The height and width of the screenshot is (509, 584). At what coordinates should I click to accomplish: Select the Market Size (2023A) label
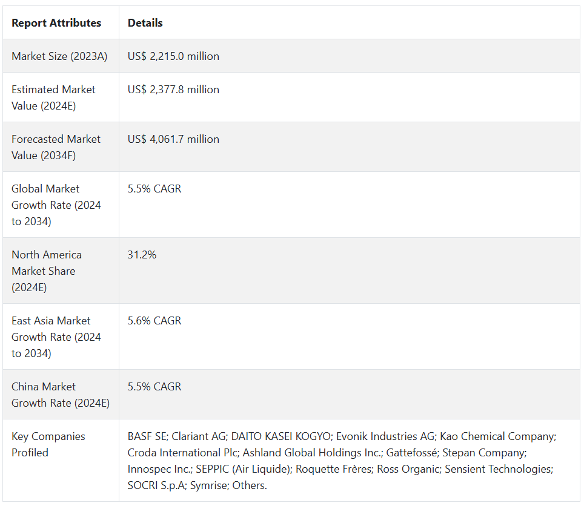tap(59, 56)
